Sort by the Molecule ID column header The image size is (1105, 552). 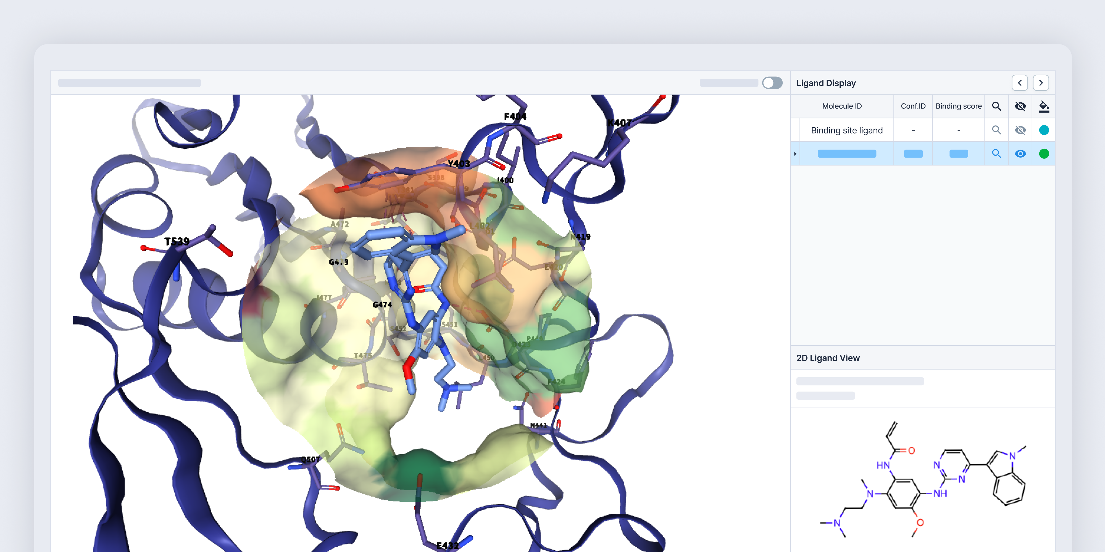coord(842,106)
